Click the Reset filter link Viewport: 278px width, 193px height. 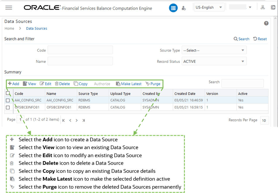(x=260, y=39)
